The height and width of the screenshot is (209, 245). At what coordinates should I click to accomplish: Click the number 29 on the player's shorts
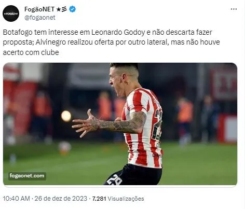(114, 181)
